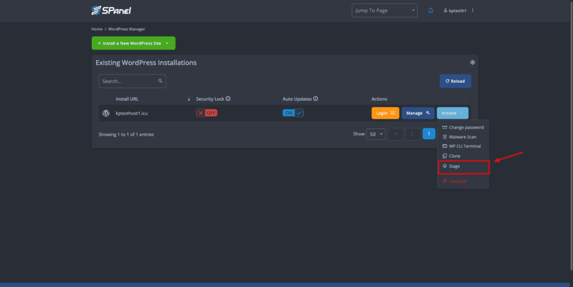Screen dimensions: 573x287
Task: Click the search magnifier icon
Action: tap(161, 81)
